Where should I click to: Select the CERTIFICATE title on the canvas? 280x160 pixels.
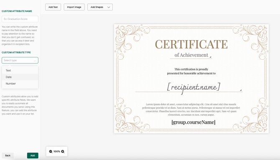[x=191, y=44]
